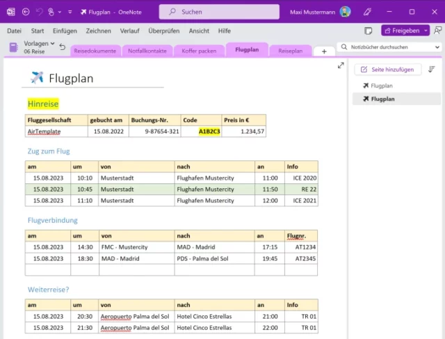The image size is (445, 339).
Task: Go back using the back arrow icon
Action: point(26,12)
